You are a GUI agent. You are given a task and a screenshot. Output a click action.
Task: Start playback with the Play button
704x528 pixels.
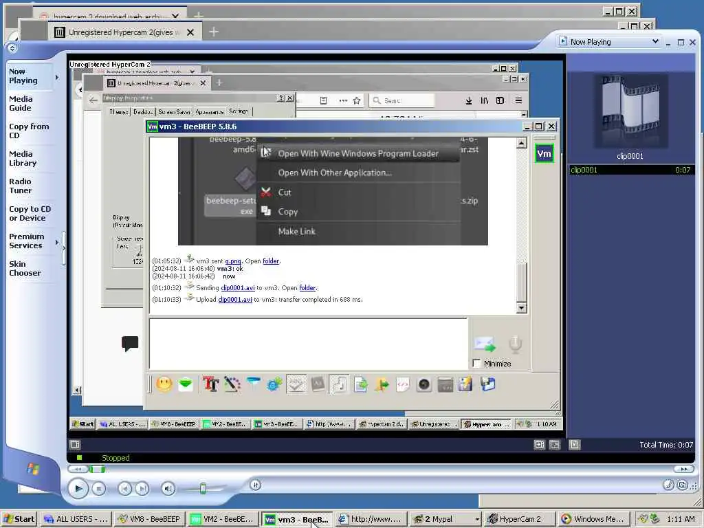(x=78, y=489)
